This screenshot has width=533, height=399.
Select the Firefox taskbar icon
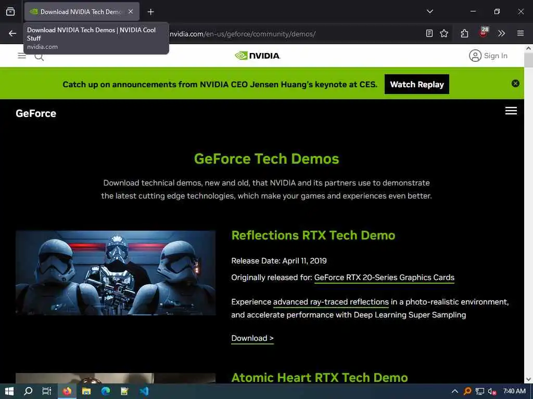point(67,391)
